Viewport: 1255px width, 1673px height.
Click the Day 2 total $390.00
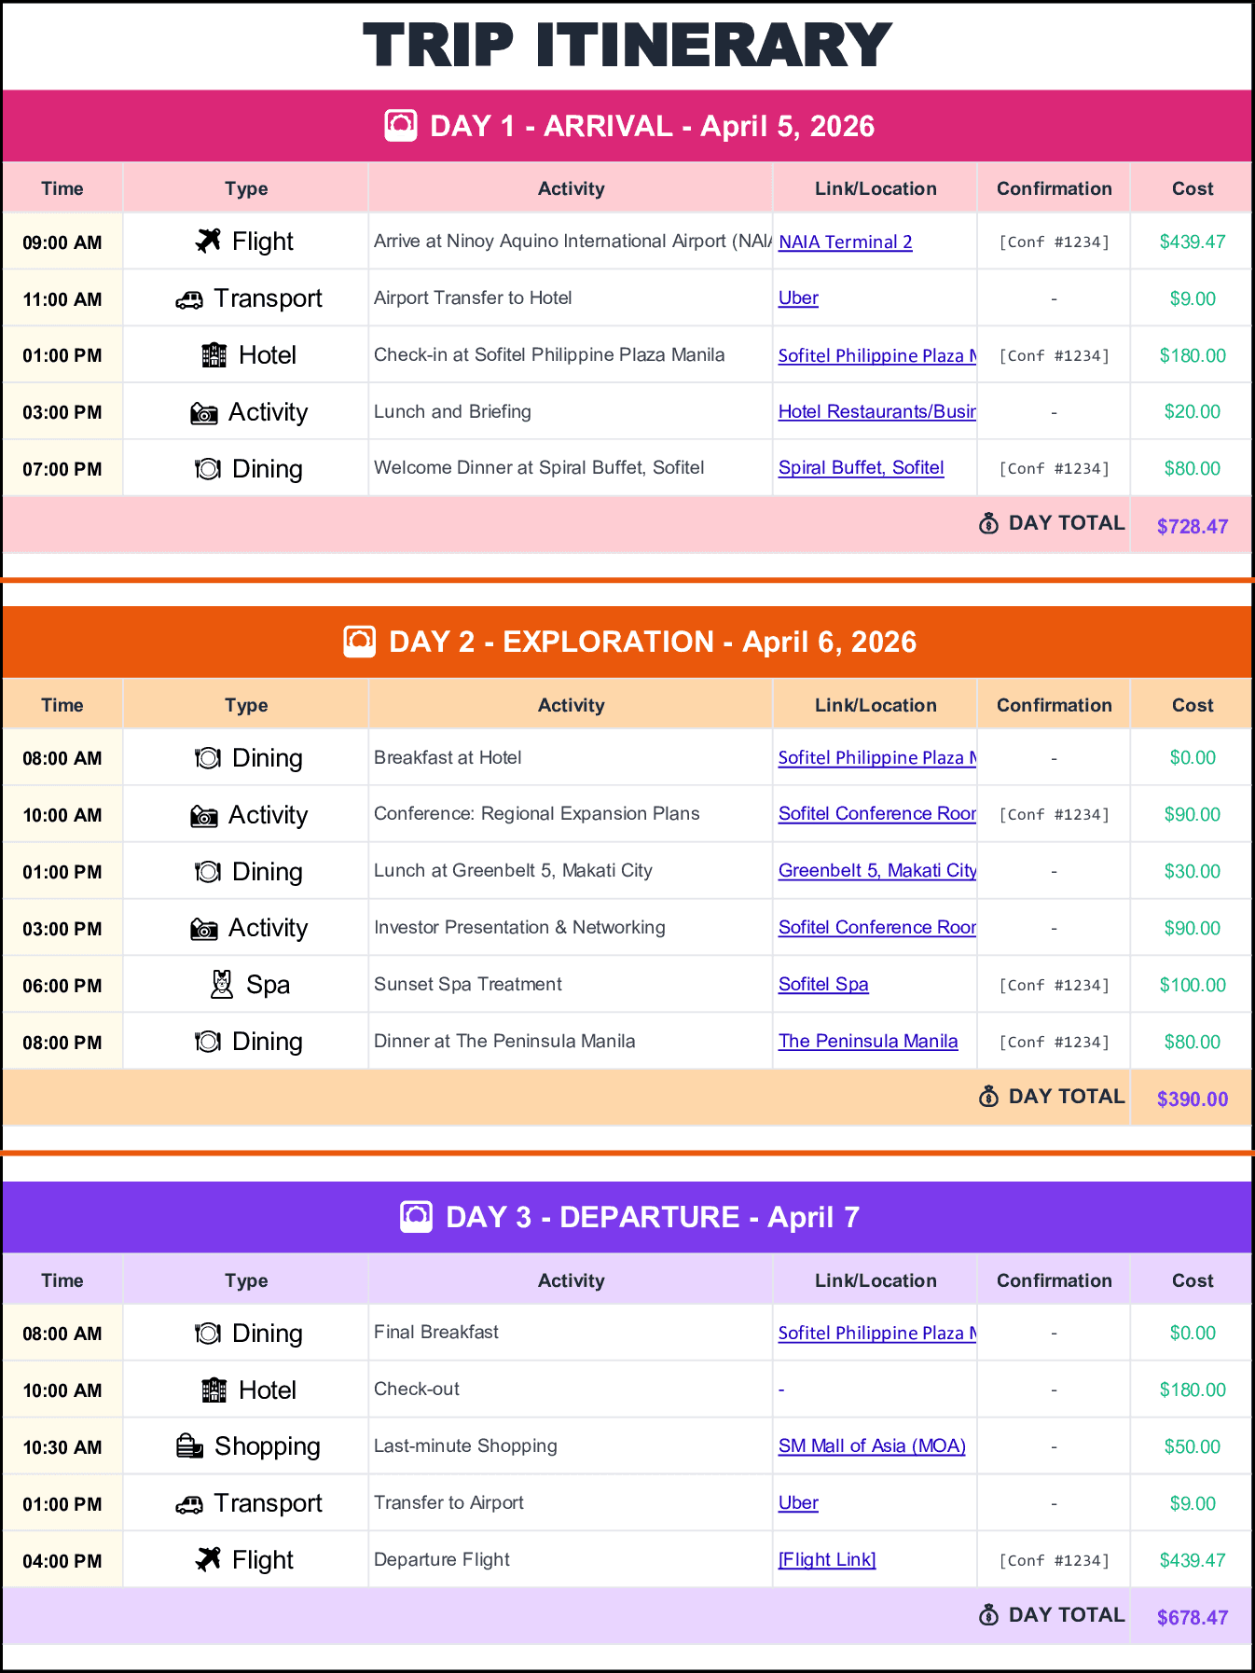[x=1193, y=1099]
